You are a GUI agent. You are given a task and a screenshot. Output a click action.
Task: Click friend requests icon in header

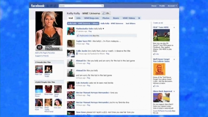point(48,6)
